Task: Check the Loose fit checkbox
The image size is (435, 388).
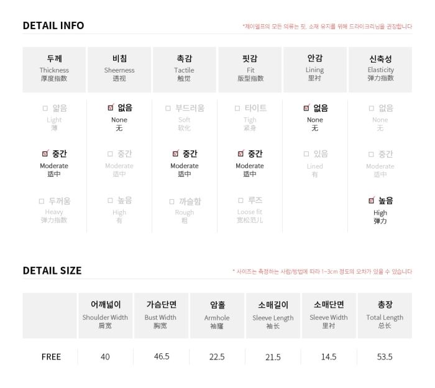Action: pos(241,200)
